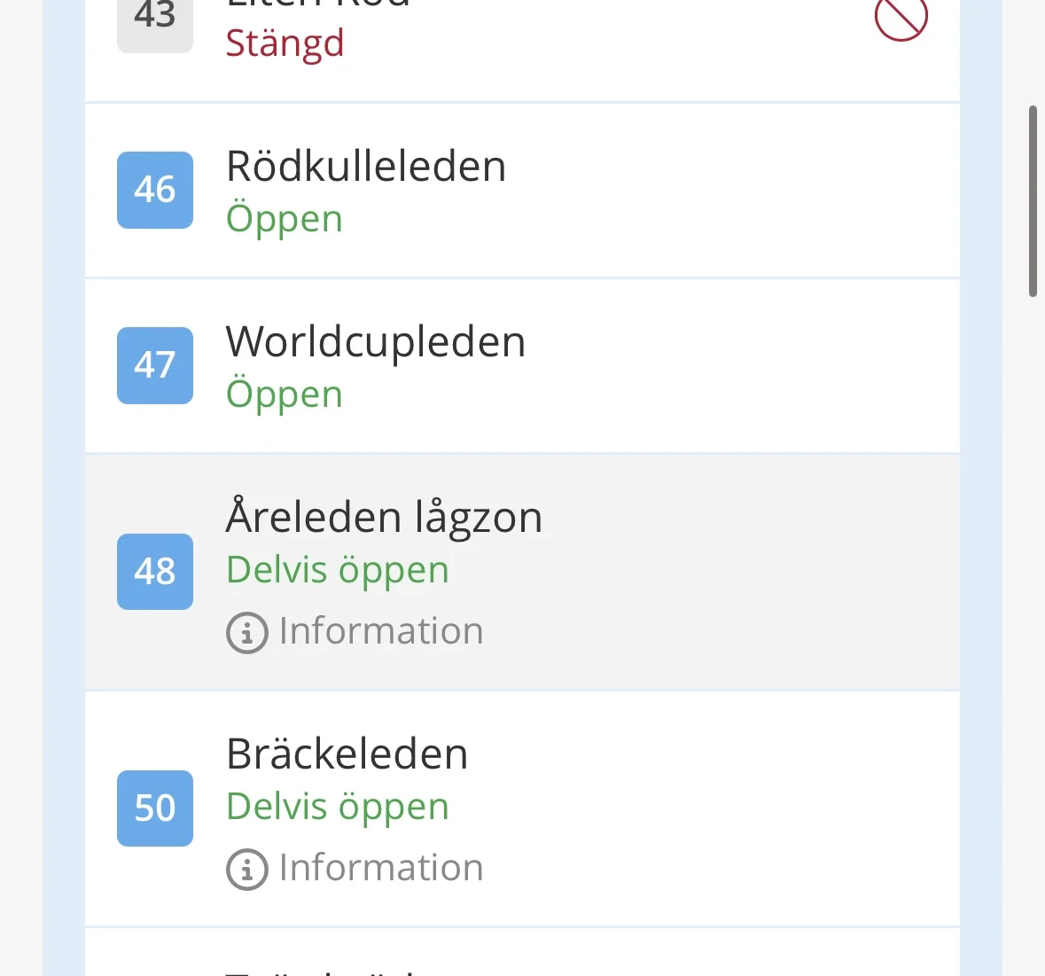The height and width of the screenshot is (976, 1045).
Task: Select the Åreleden lågzon slope name
Action: click(x=384, y=517)
